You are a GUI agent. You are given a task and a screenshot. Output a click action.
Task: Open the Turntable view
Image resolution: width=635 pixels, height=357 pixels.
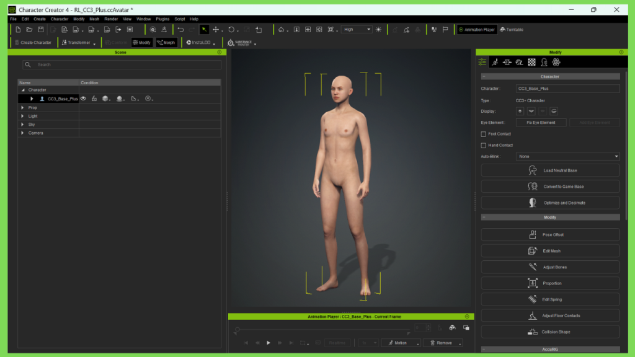click(512, 30)
